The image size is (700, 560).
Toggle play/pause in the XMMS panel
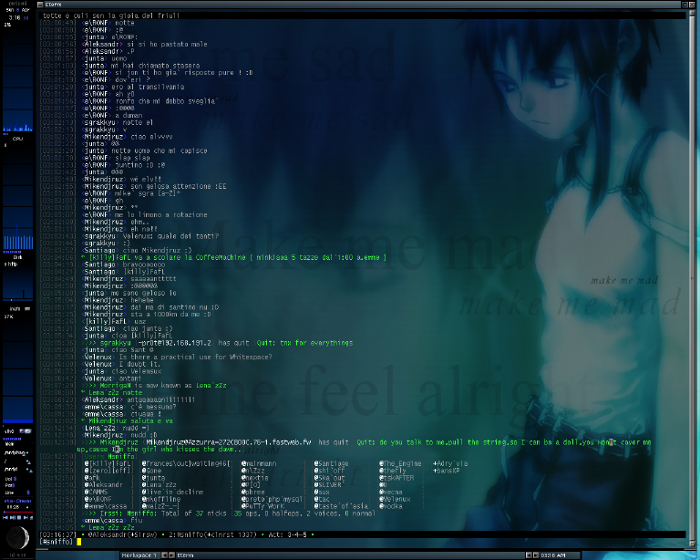click(x=13, y=517)
